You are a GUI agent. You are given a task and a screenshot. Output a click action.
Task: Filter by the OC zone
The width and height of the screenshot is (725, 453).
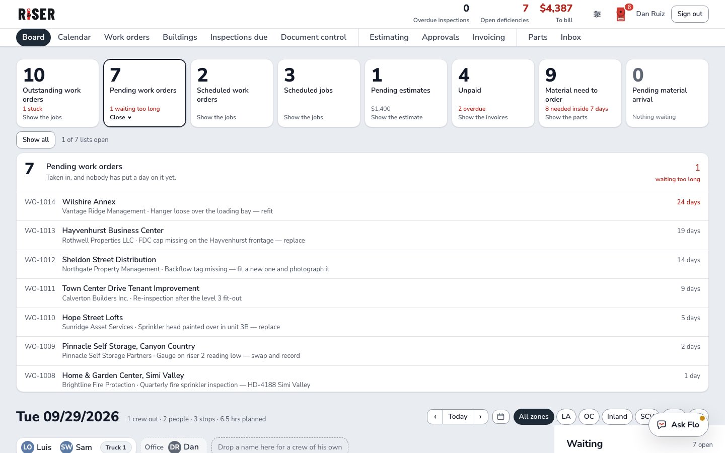[589, 417]
